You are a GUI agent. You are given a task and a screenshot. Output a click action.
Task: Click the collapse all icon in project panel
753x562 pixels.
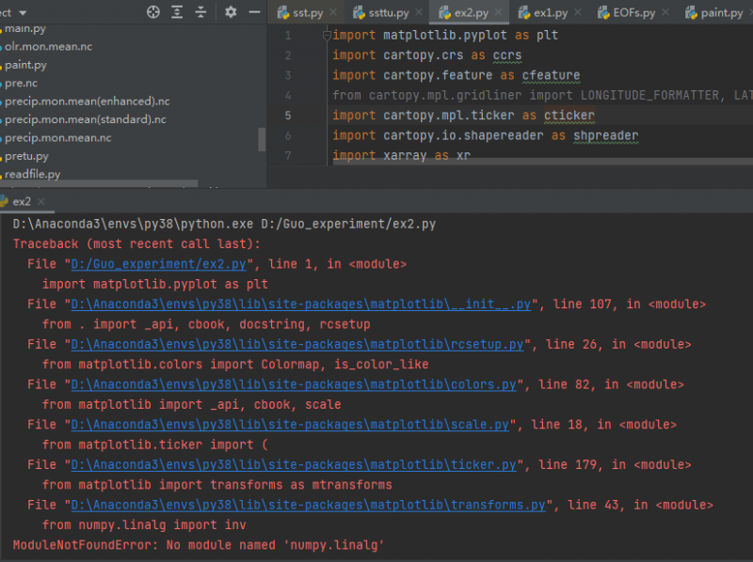pos(201,12)
